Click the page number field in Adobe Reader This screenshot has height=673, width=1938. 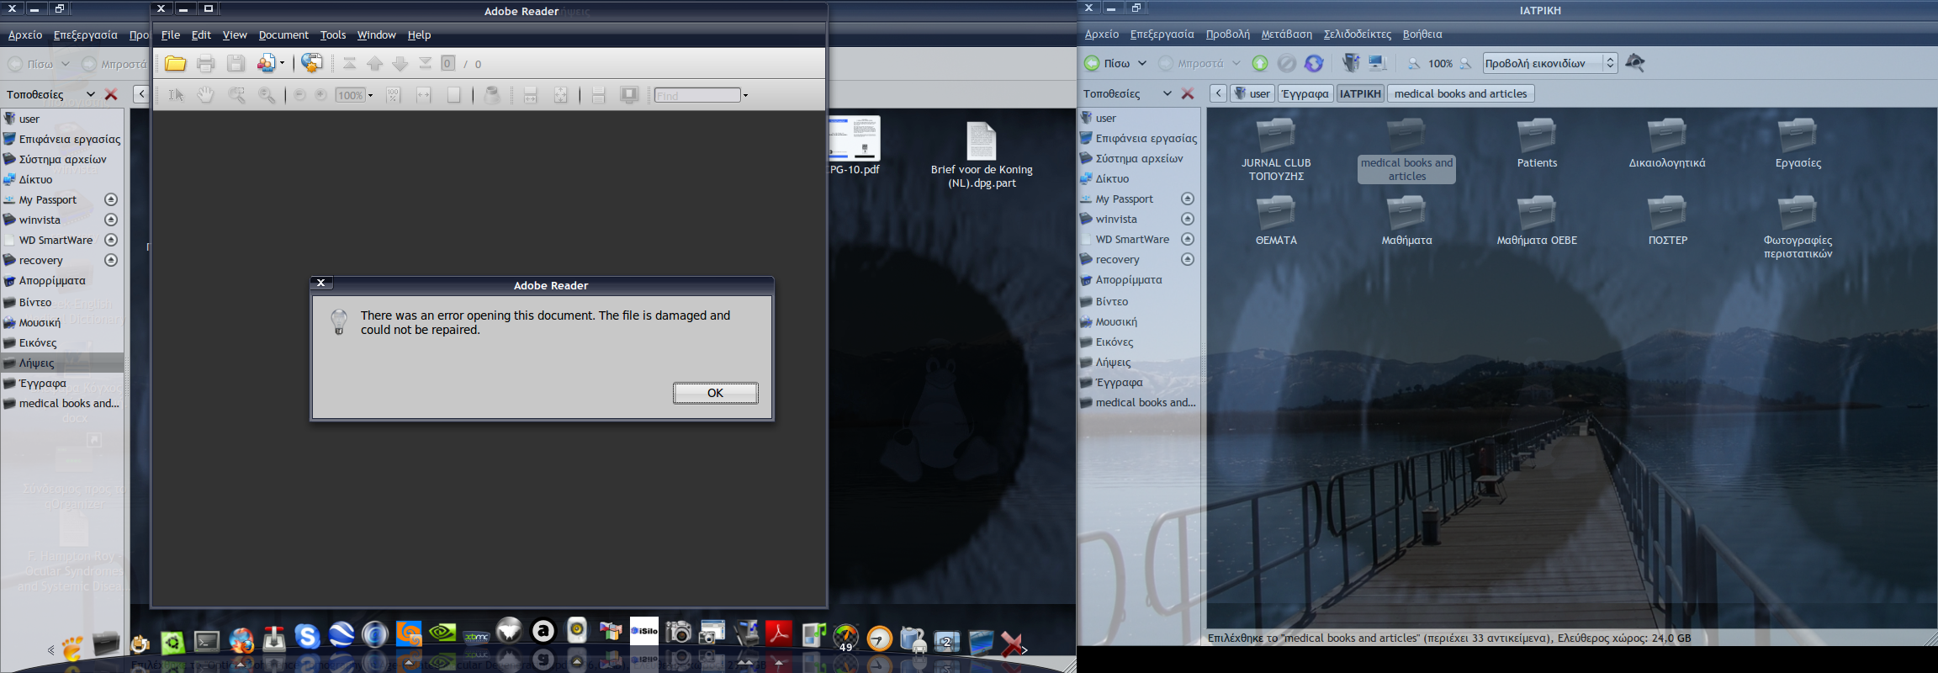tap(448, 63)
